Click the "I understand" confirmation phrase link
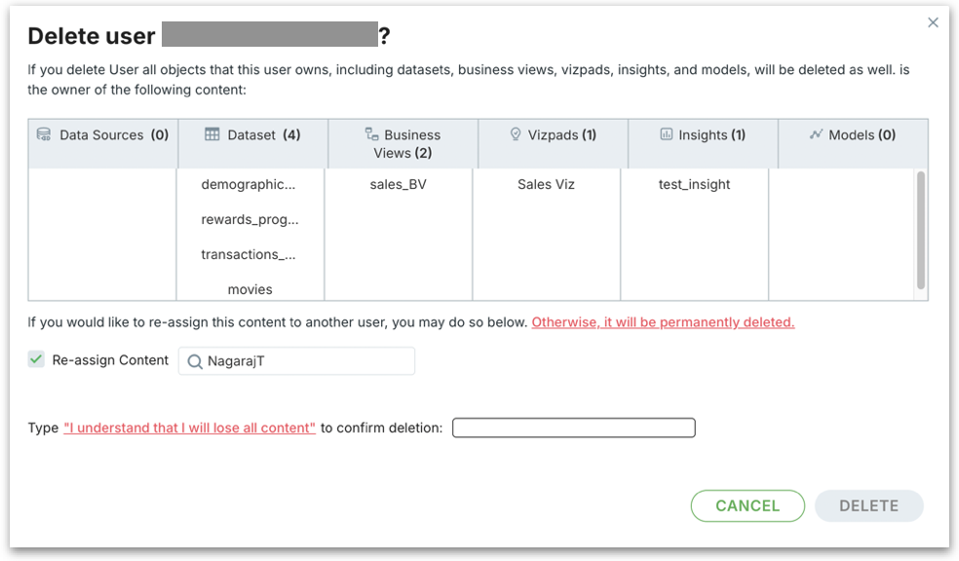 pyautogui.click(x=189, y=428)
